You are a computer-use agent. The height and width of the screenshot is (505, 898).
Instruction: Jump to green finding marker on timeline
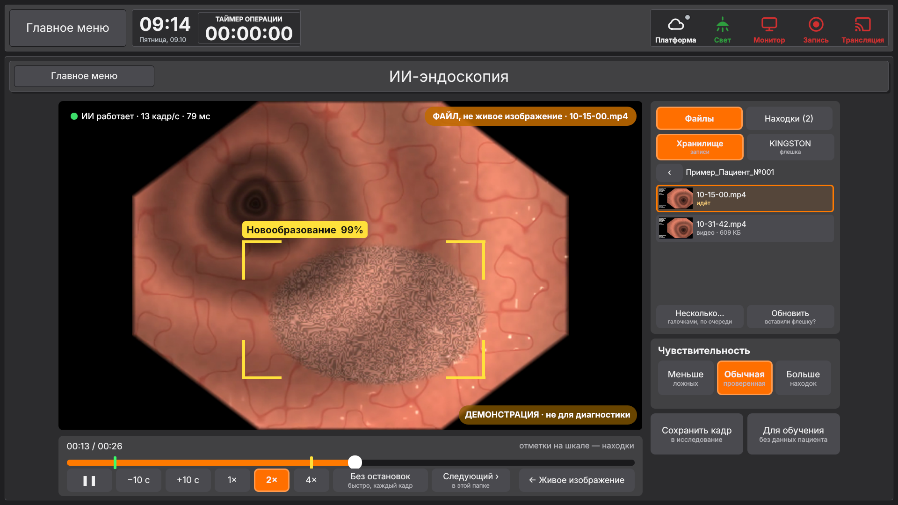click(115, 462)
